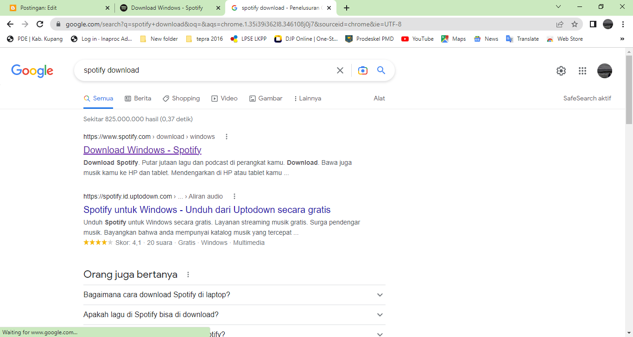The image size is (633, 337).
Task: Open YouTube bookmark
Action: click(418, 39)
